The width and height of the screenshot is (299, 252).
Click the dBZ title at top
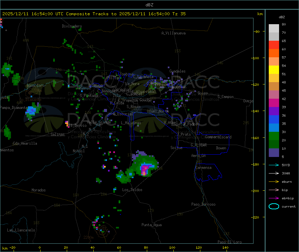point(149,5)
